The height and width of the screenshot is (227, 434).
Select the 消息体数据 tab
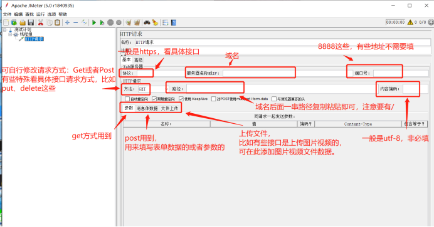[147, 108]
